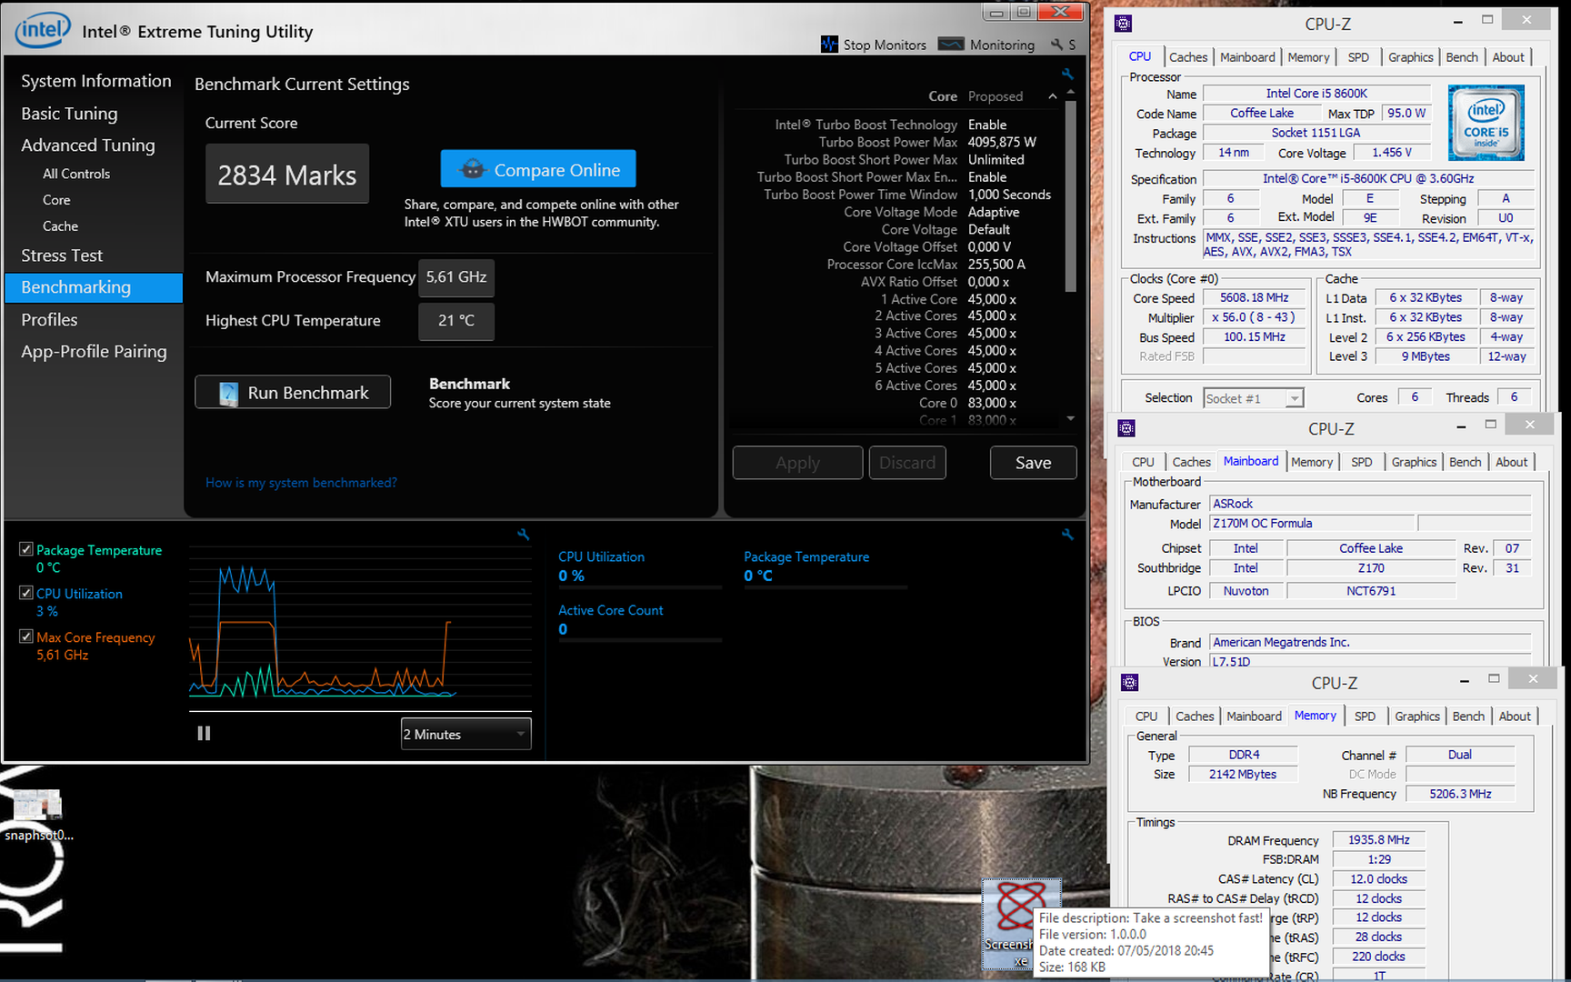Open XTU settings wrench in the header
Screen dimensions: 1571x982
pyautogui.click(x=1056, y=45)
